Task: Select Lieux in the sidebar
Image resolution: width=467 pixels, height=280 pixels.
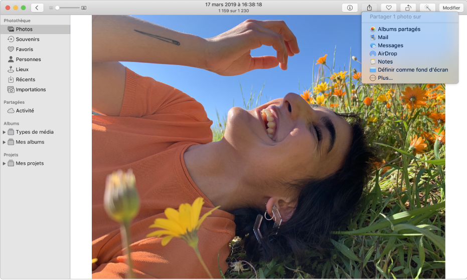Action: pyautogui.click(x=22, y=69)
